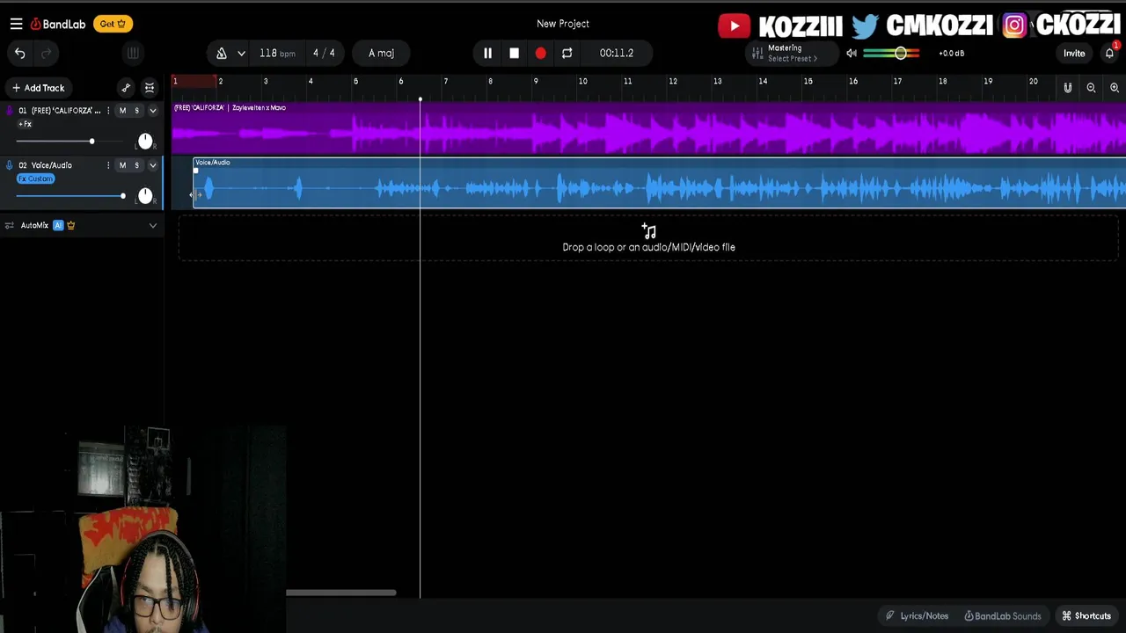Open the Lyrics/Notes panel
1126x633 pixels.
(x=917, y=616)
